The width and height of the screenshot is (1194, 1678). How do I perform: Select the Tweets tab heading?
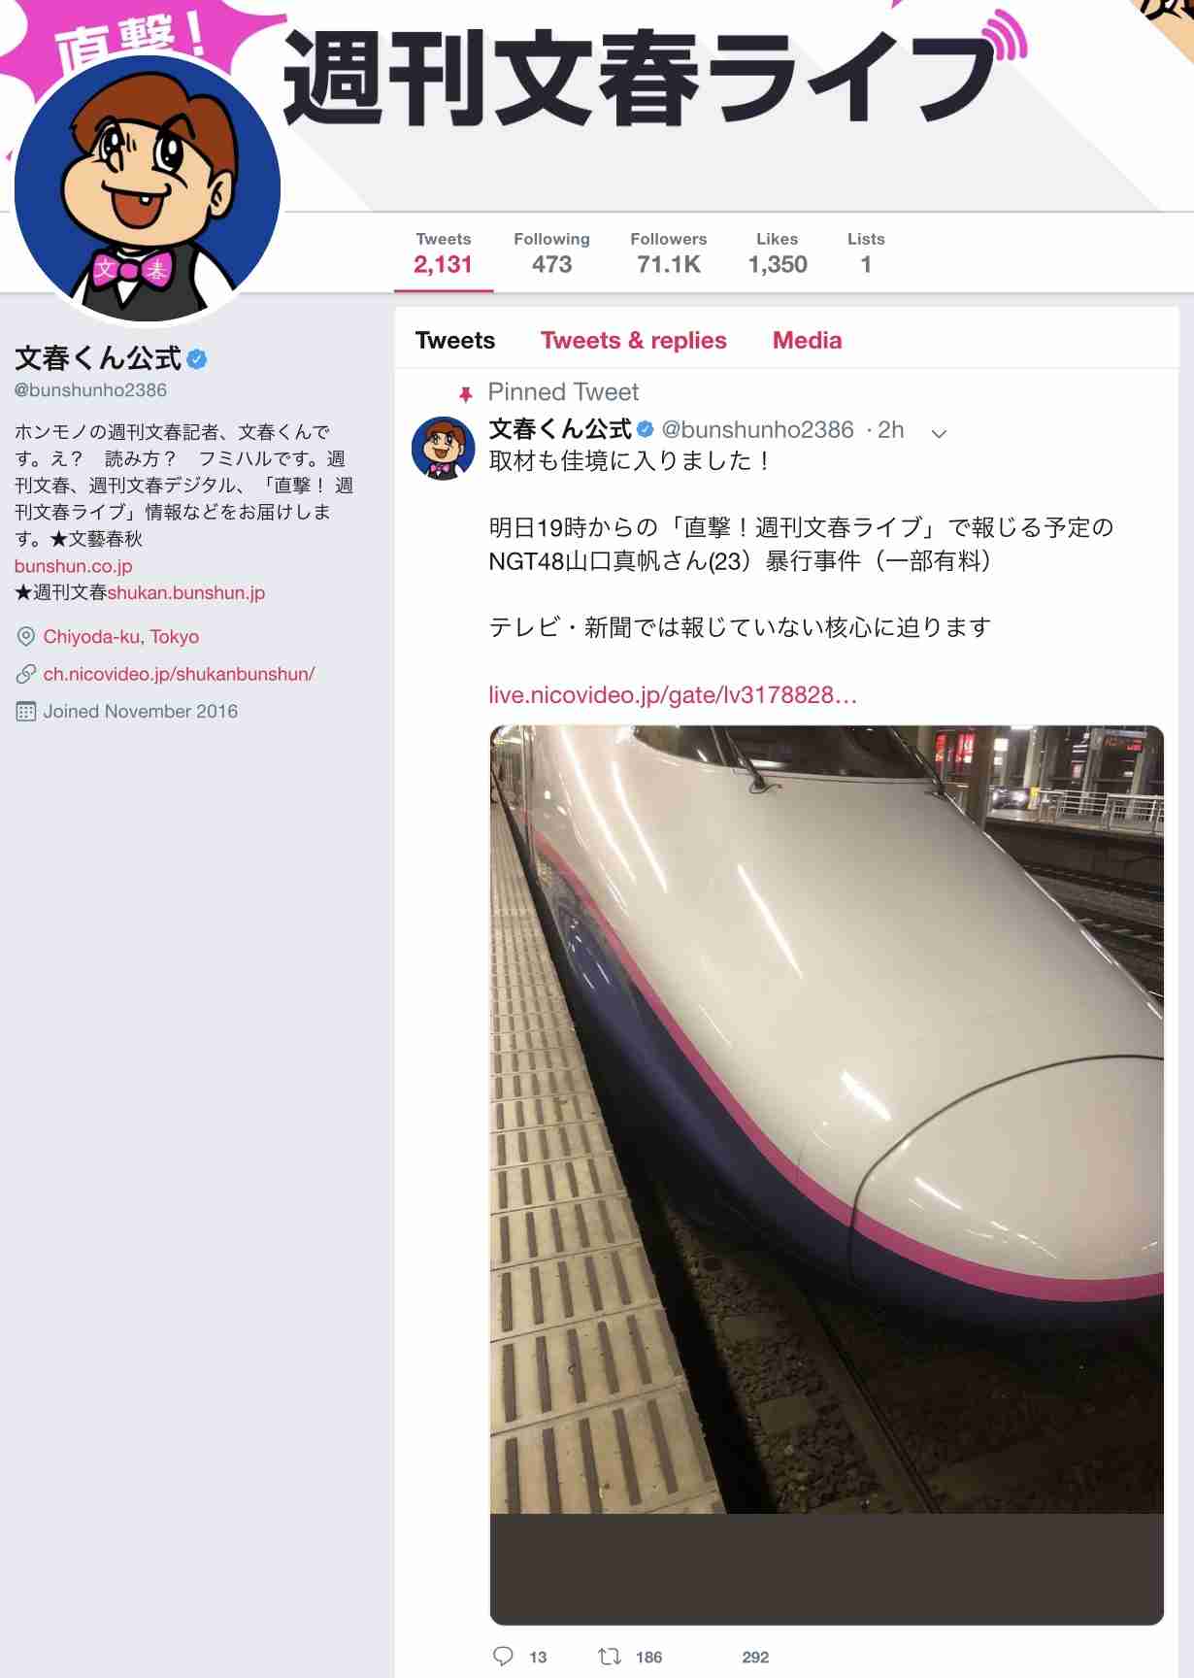coord(455,340)
